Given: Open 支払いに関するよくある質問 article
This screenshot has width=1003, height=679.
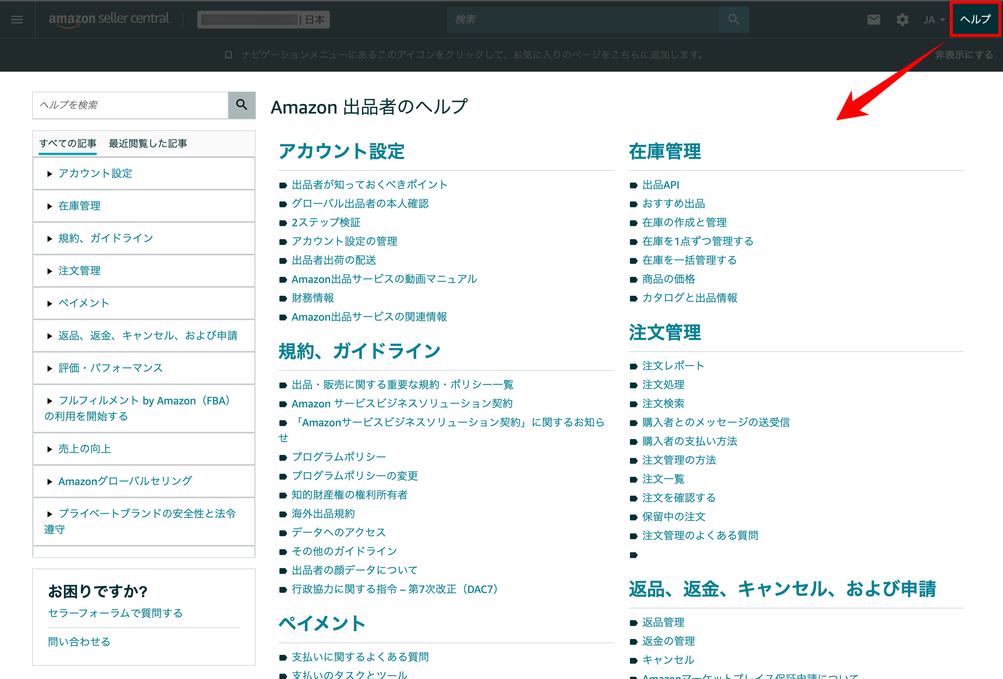Looking at the screenshot, I should 360,657.
